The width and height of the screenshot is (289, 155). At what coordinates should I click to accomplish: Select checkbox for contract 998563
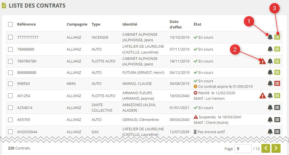[x=10, y=84]
